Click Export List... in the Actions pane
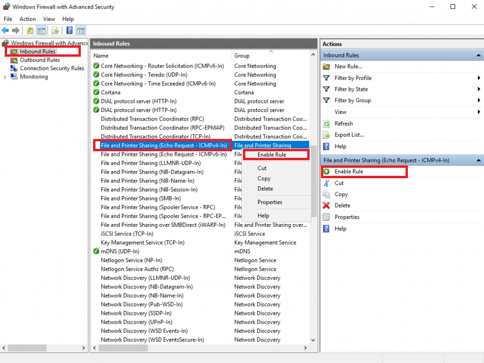484x363 pixels. pyautogui.click(x=349, y=135)
